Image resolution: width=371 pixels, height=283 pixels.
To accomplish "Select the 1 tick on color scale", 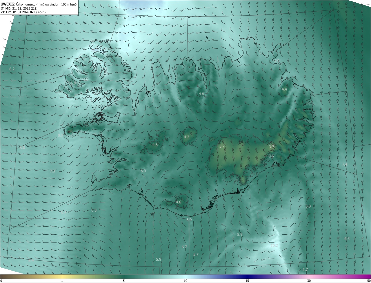I will (62, 281).
